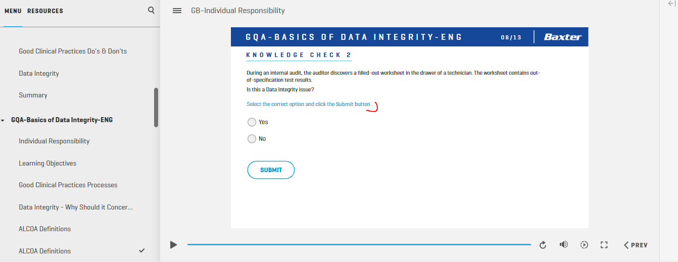Enter fullscreen mode using the expand icon

tap(604, 245)
